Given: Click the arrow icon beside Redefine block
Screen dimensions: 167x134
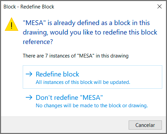Looking at the screenshot, I should point(29,74).
